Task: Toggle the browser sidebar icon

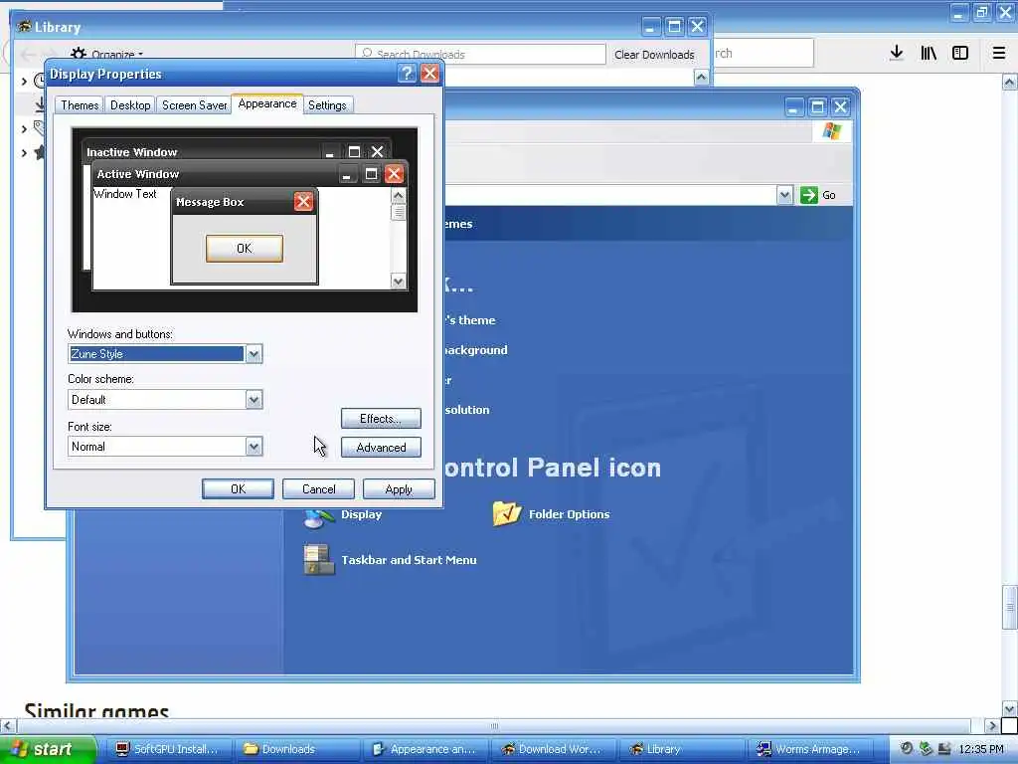Action: tap(960, 53)
